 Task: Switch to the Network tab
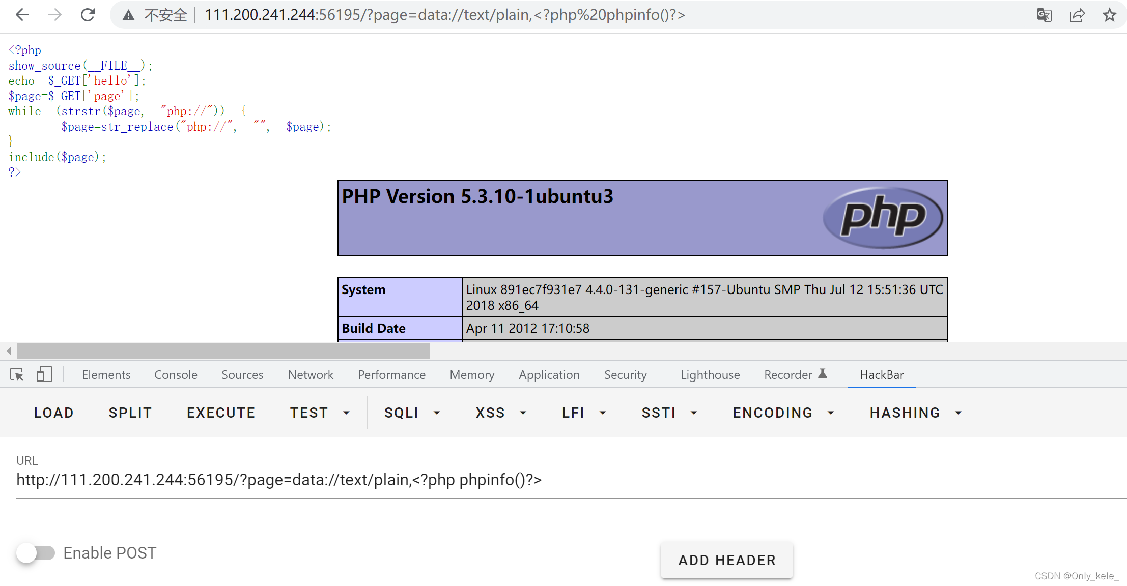pyautogui.click(x=311, y=375)
